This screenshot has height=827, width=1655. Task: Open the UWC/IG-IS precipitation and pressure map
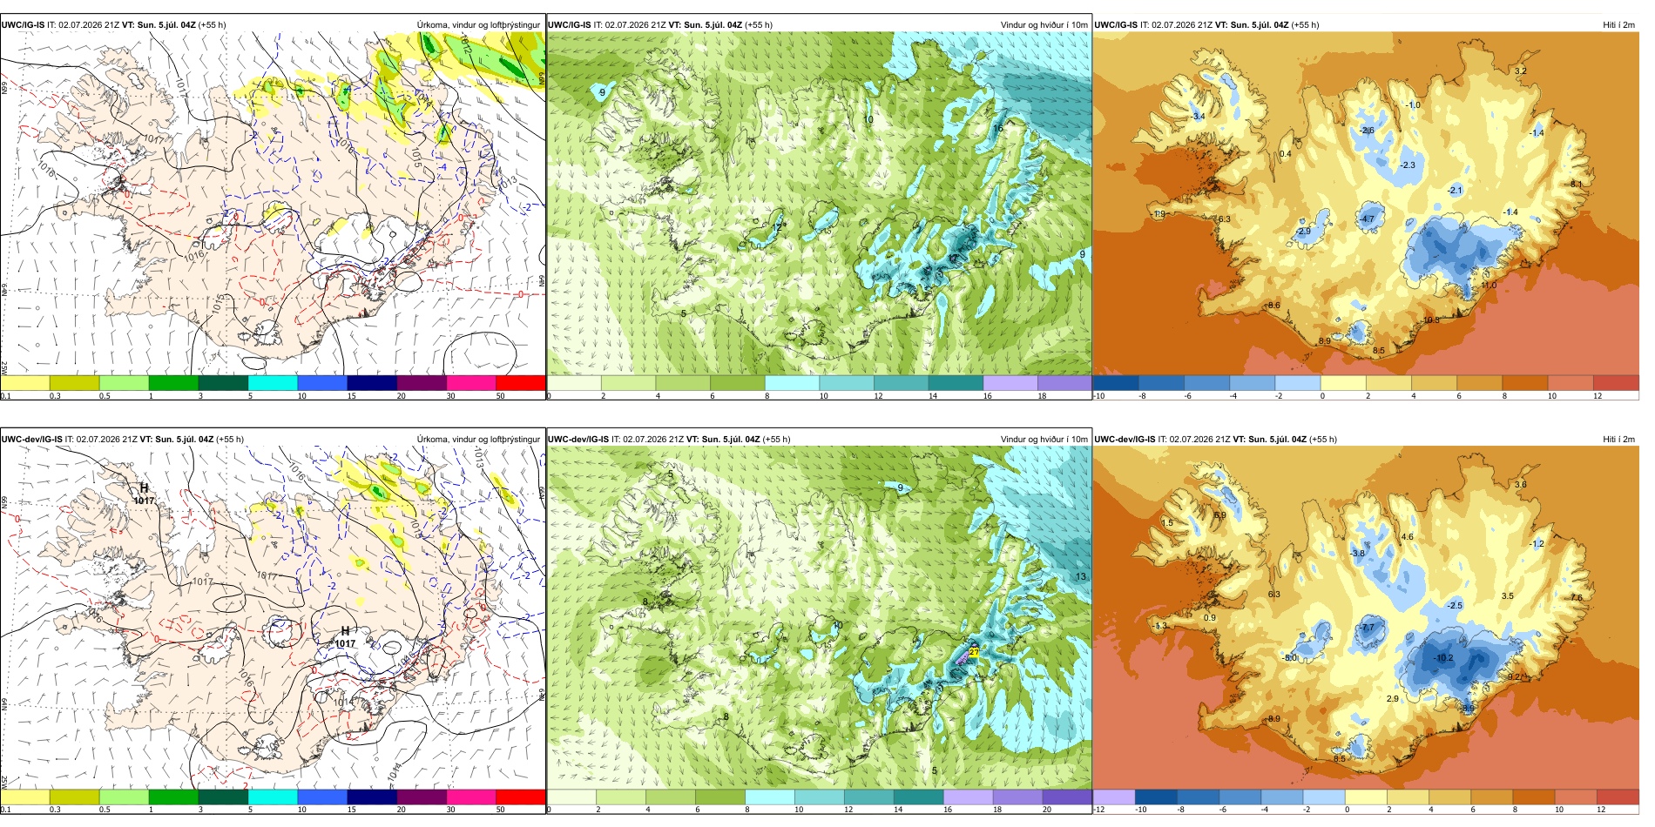pos(273,205)
